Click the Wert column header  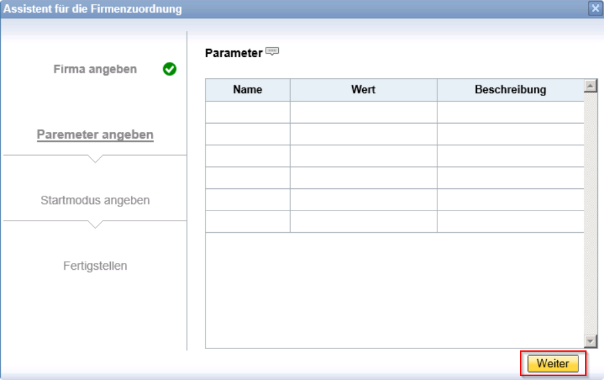pyautogui.click(x=363, y=90)
